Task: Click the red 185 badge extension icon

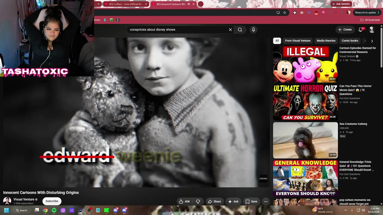Action: click(x=316, y=13)
